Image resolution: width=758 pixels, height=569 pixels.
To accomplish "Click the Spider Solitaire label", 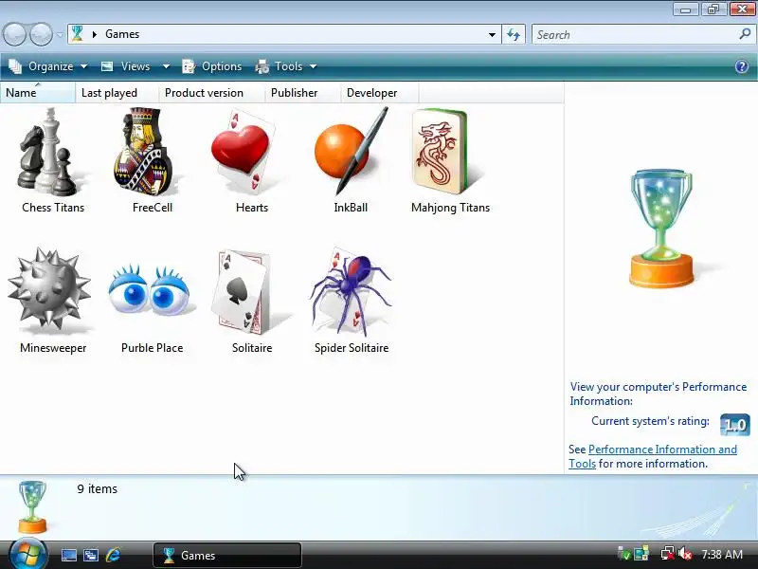I will [x=352, y=348].
